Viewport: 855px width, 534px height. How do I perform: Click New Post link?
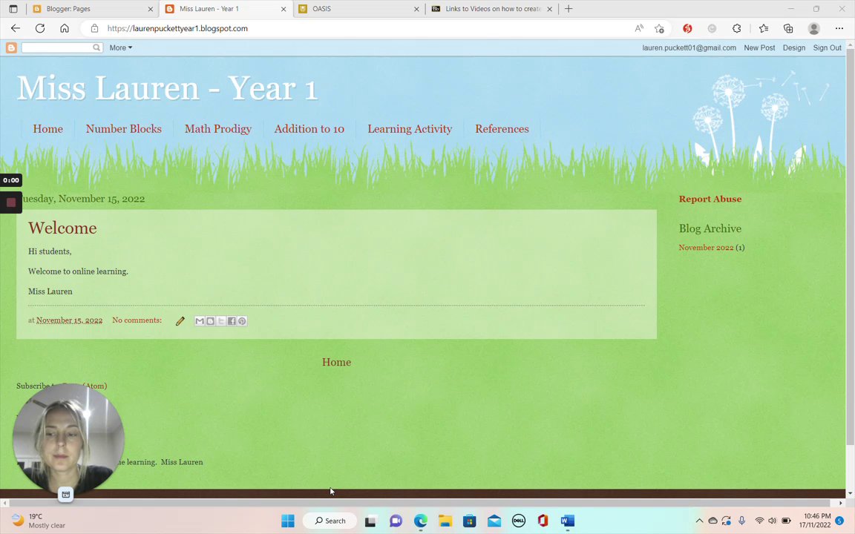click(x=759, y=48)
